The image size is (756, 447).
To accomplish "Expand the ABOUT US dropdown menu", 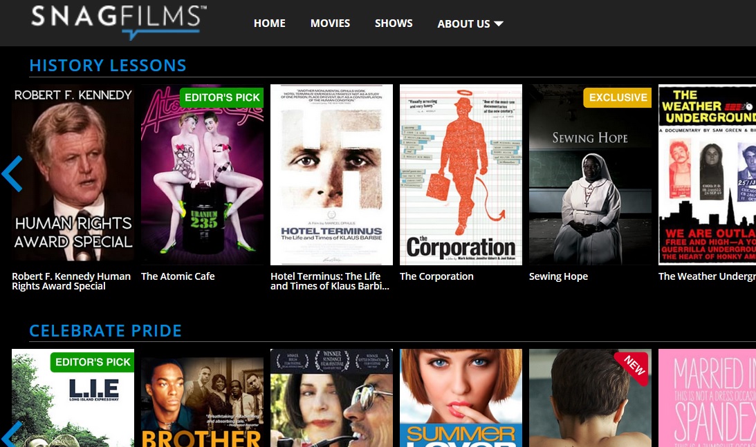I will coord(470,23).
